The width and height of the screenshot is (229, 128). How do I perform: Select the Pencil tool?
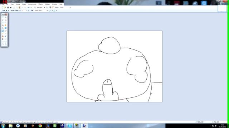pyautogui.click(x=3, y=33)
